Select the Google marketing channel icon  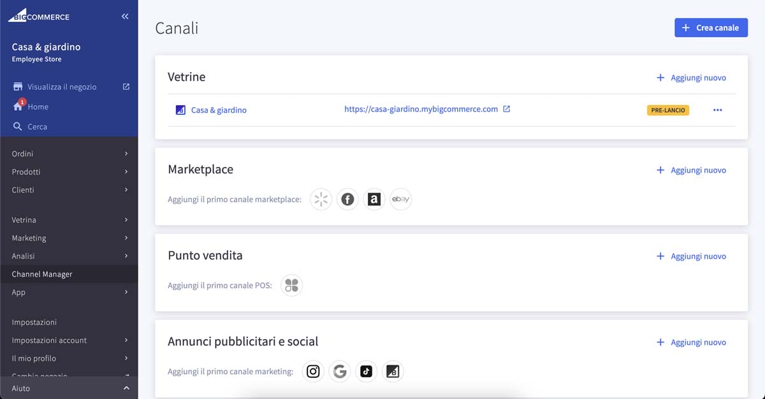340,371
